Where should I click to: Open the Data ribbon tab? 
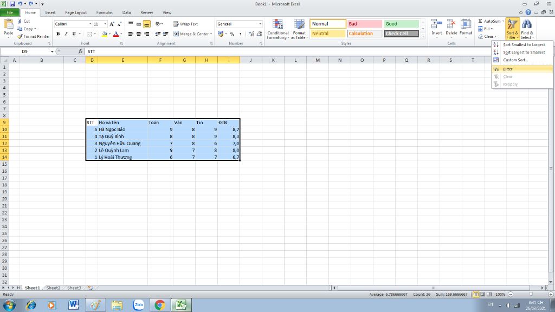click(126, 12)
